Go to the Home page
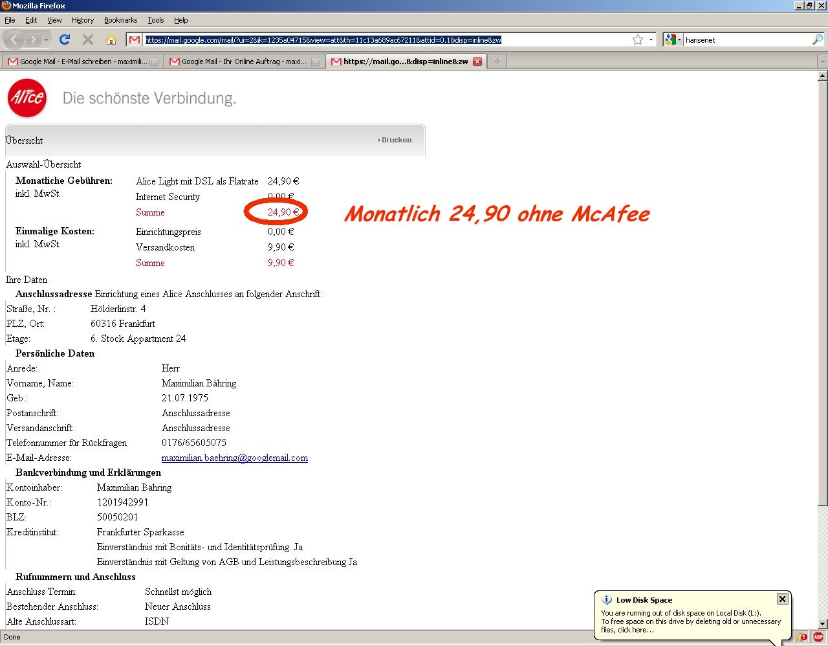The height and width of the screenshot is (646, 828). [111, 39]
